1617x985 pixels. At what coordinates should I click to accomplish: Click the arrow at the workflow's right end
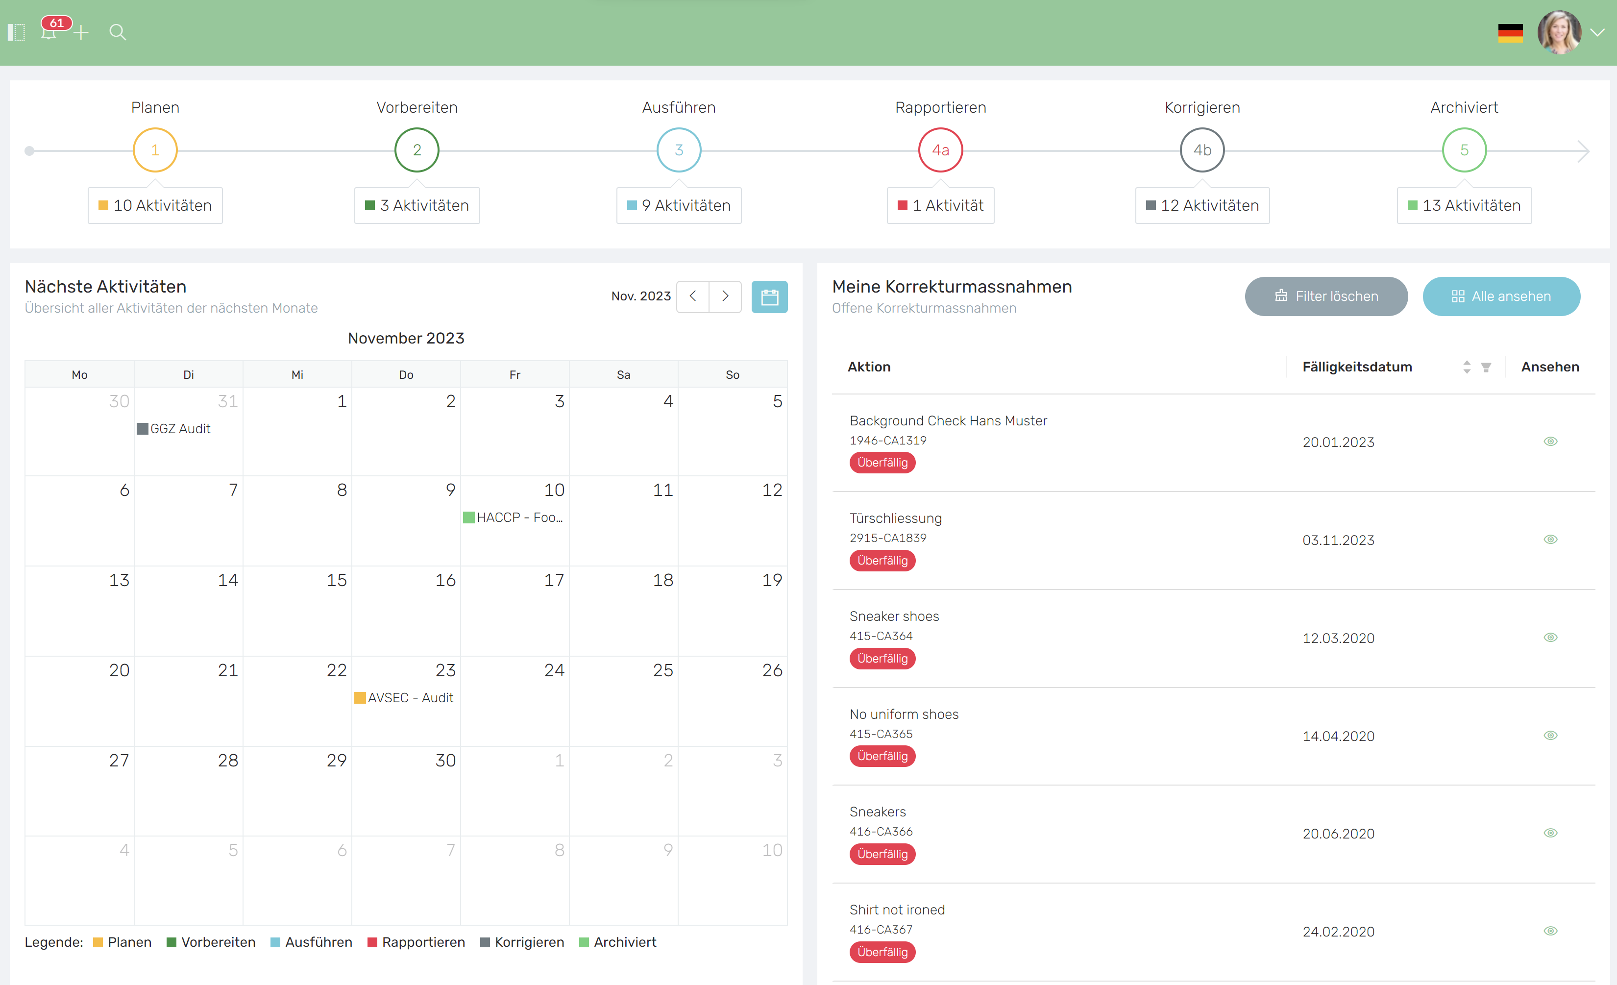coord(1583,151)
